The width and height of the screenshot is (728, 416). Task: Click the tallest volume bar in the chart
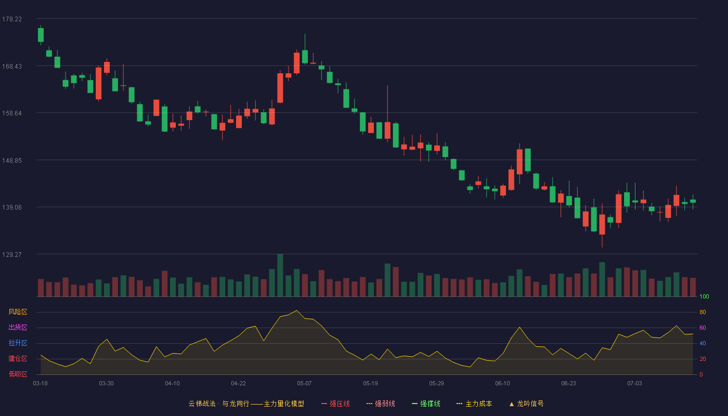(280, 275)
